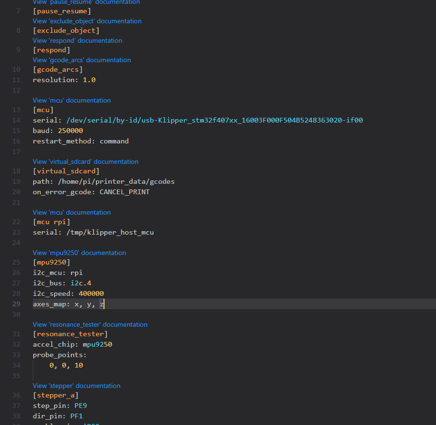Place cursor in probe point values 0, 0, 10
Viewport: 436px width, 425px height.
coord(66,366)
